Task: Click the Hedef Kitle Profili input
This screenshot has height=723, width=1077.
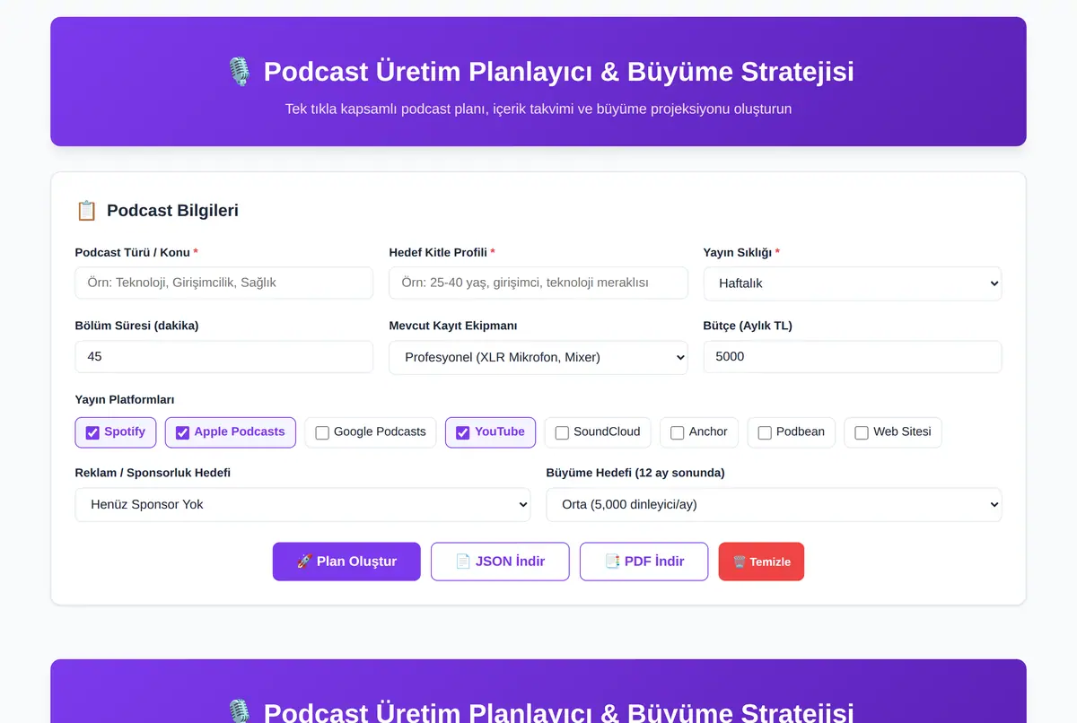Action: (x=538, y=283)
